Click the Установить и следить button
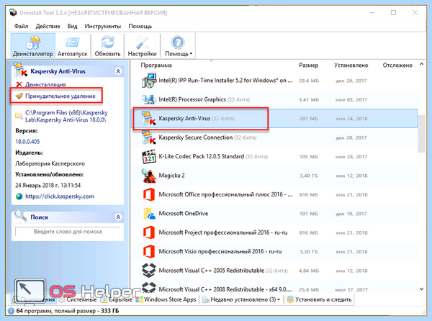 pos(319,299)
